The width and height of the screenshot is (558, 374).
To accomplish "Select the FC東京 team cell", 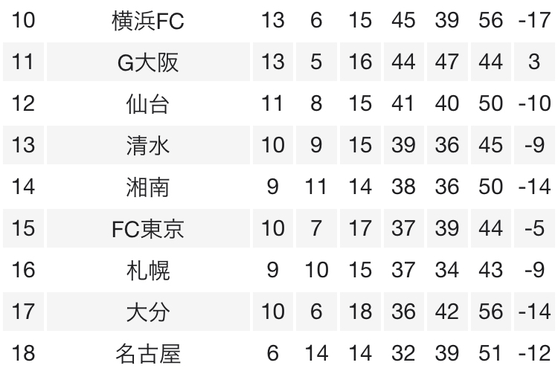I will click(148, 228).
